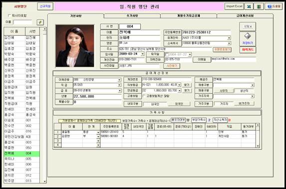286x189 pixels.
Task: Select the 비거주자 option
Action: coord(244,103)
